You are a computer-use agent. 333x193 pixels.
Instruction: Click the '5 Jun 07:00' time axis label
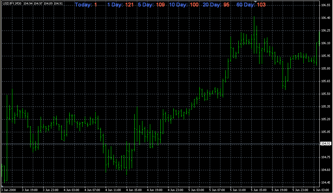[x=217, y=190]
